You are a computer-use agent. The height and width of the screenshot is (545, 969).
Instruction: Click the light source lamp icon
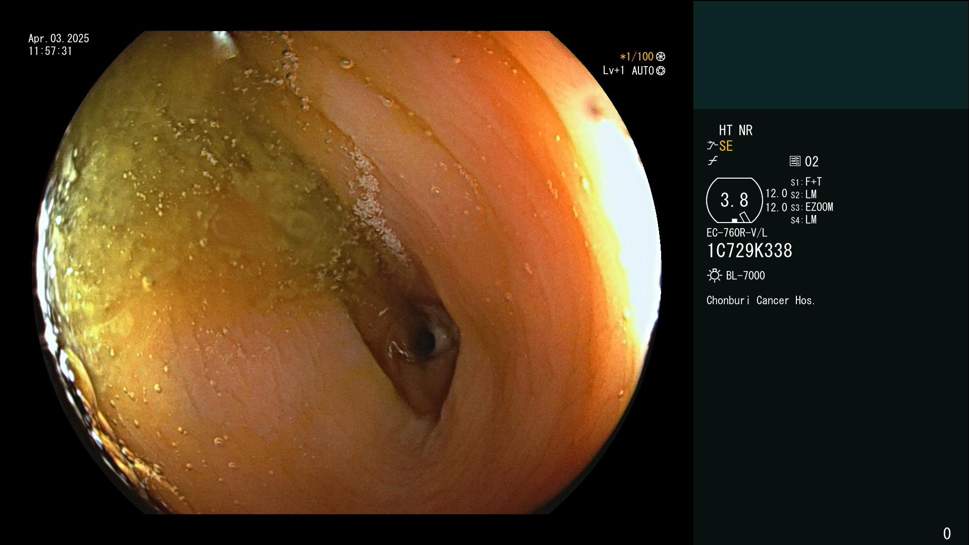[x=714, y=276]
